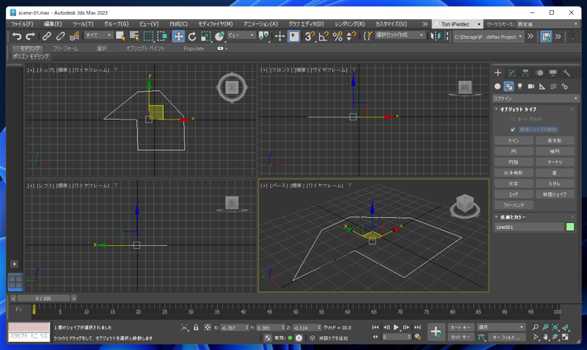Click the Unlink Selection icon
This screenshot has width=587, height=350.
(60, 36)
